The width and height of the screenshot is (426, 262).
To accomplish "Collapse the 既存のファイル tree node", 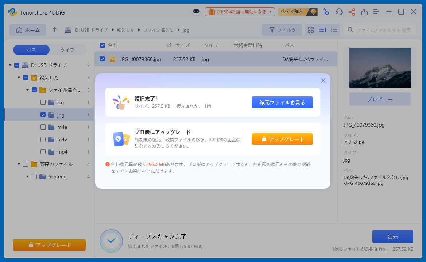I will click(19, 164).
